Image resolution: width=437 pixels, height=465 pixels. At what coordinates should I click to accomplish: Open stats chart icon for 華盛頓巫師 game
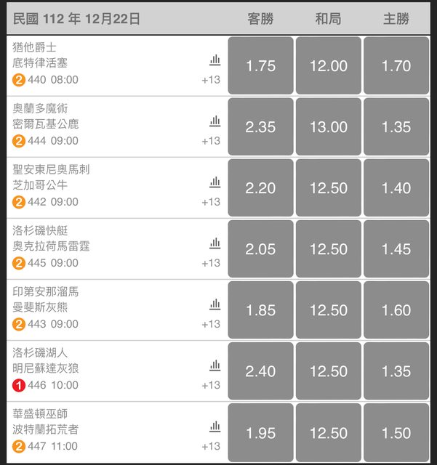(x=215, y=426)
